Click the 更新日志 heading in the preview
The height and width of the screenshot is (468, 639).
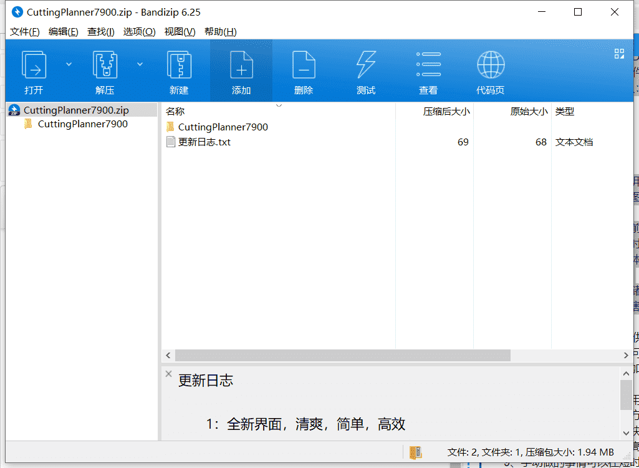click(x=206, y=381)
